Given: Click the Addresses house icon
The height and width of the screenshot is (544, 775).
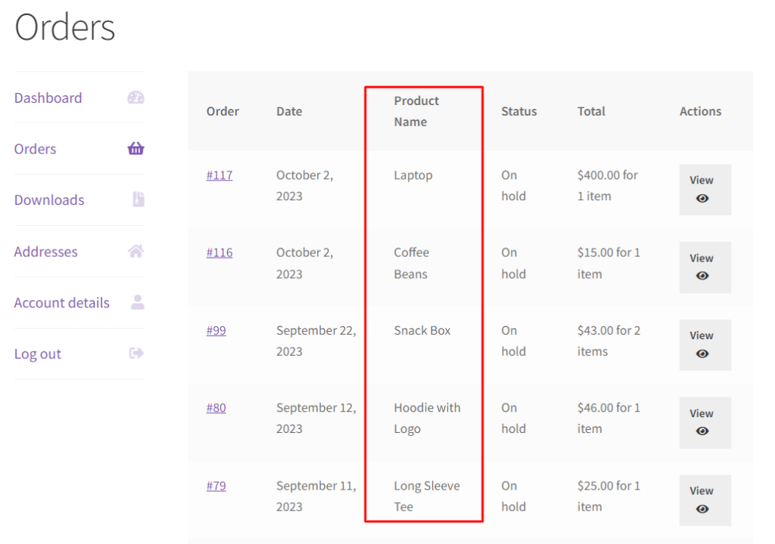Looking at the screenshot, I should 136,251.
